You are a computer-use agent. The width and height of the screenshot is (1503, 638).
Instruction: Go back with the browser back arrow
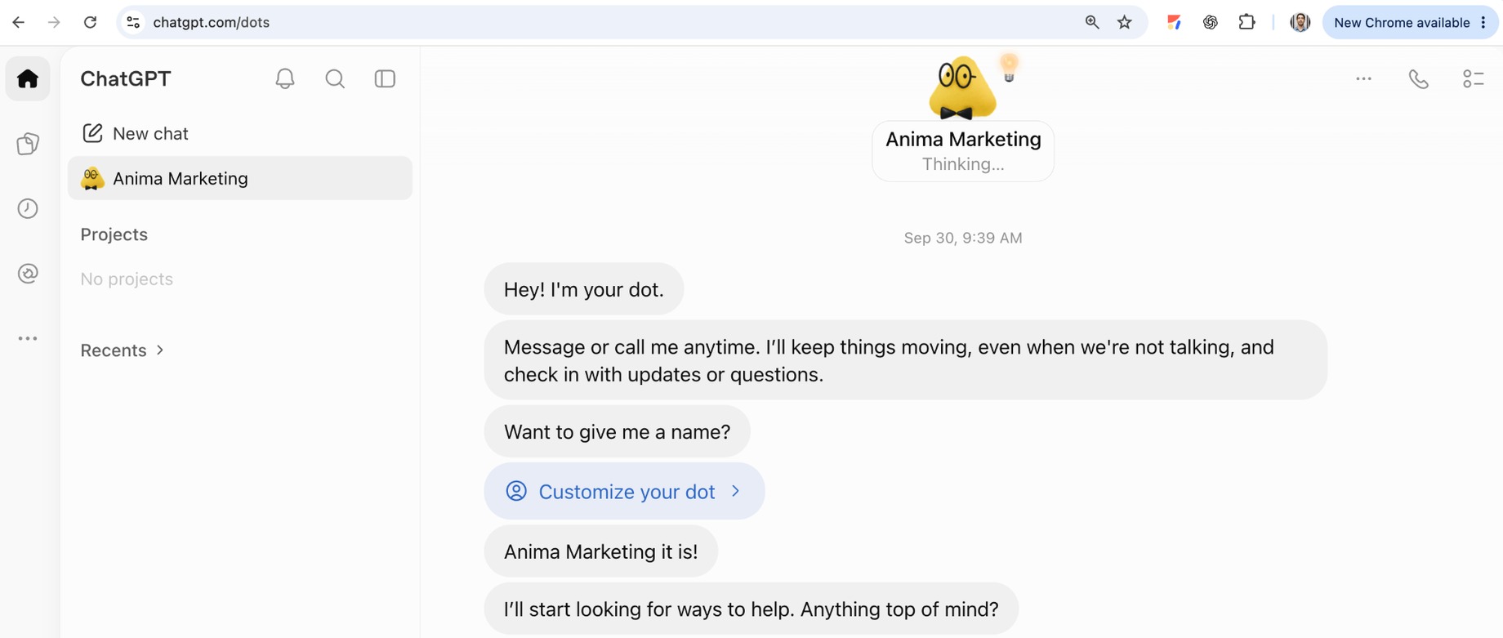(x=18, y=22)
